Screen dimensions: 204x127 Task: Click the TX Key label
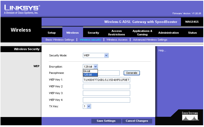point(54,106)
